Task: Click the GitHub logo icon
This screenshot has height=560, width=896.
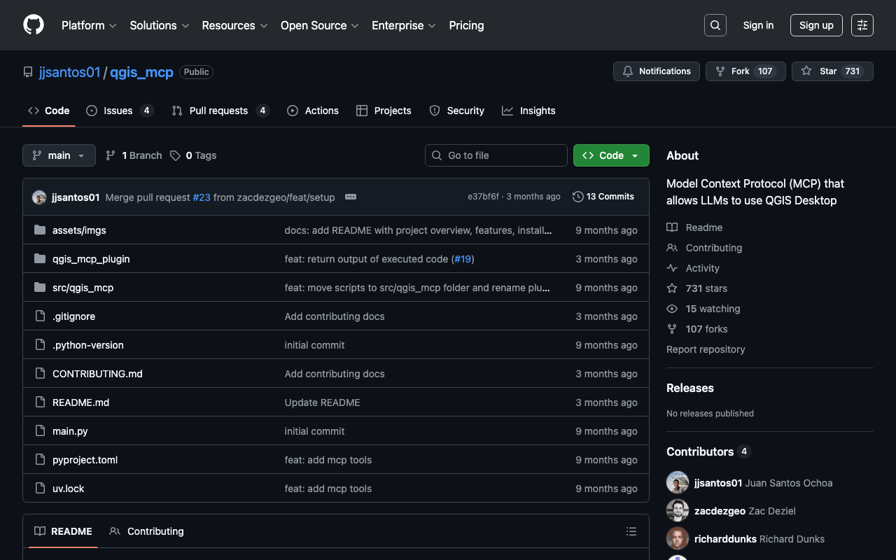Action: 34,25
